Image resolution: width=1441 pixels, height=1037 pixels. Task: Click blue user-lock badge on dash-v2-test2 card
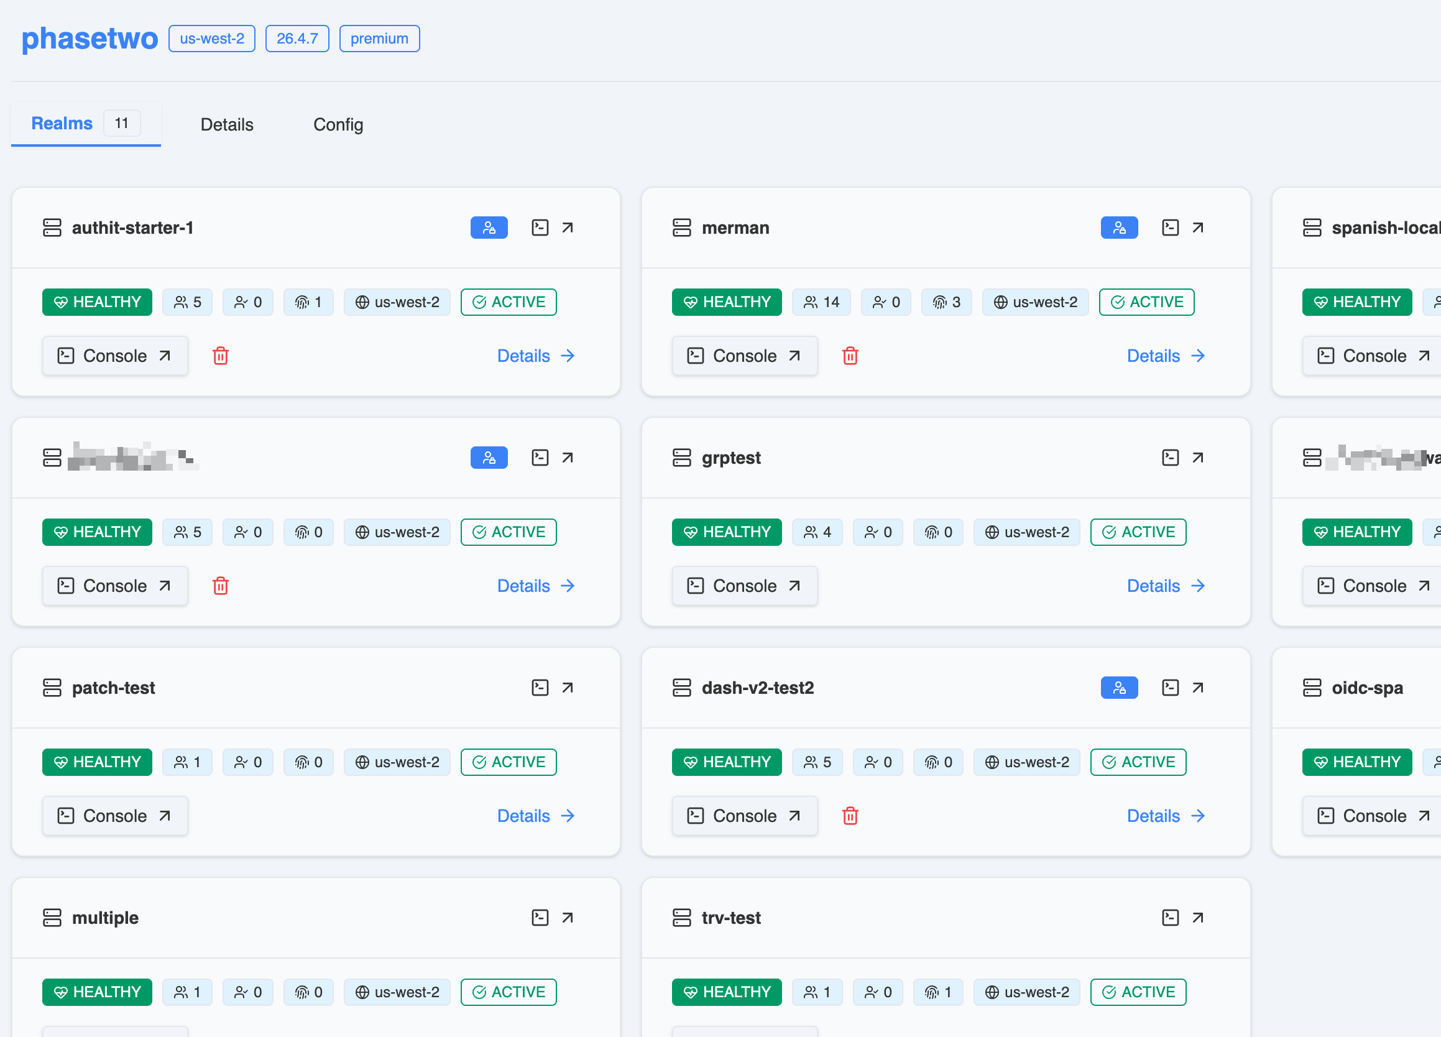(x=1119, y=688)
